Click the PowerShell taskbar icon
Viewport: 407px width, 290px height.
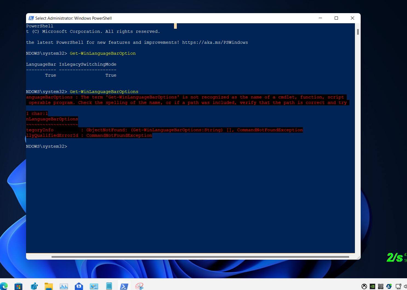coord(124,286)
